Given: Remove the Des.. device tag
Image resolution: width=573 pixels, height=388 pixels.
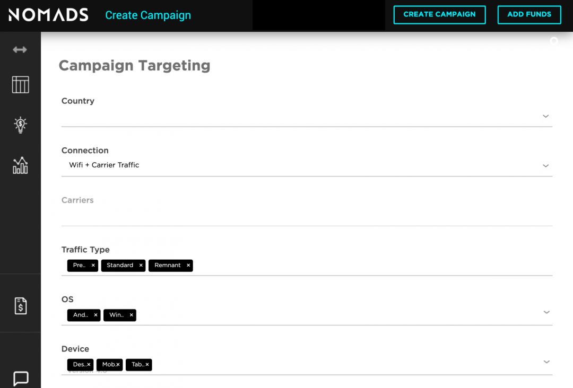Looking at the screenshot, I should (89, 365).
